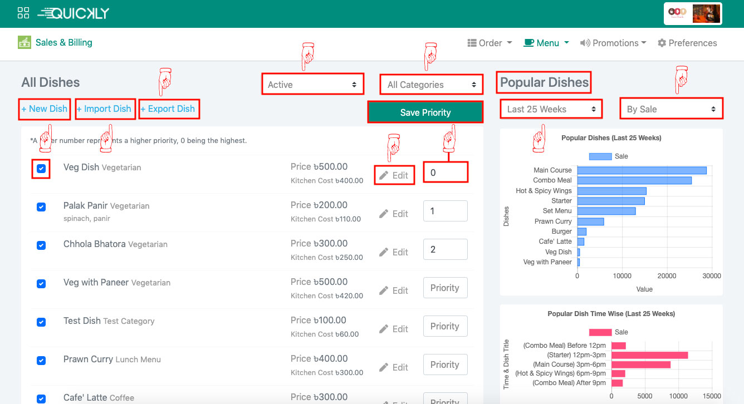Open the Last 25 Weeks dropdown
Image resolution: width=744 pixels, height=404 pixels.
click(550, 109)
